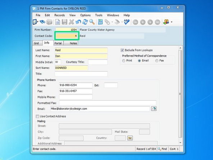Click the Title field
Image resolution: width=213 pixels, height=160 pixels.
click(x=81, y=74)
